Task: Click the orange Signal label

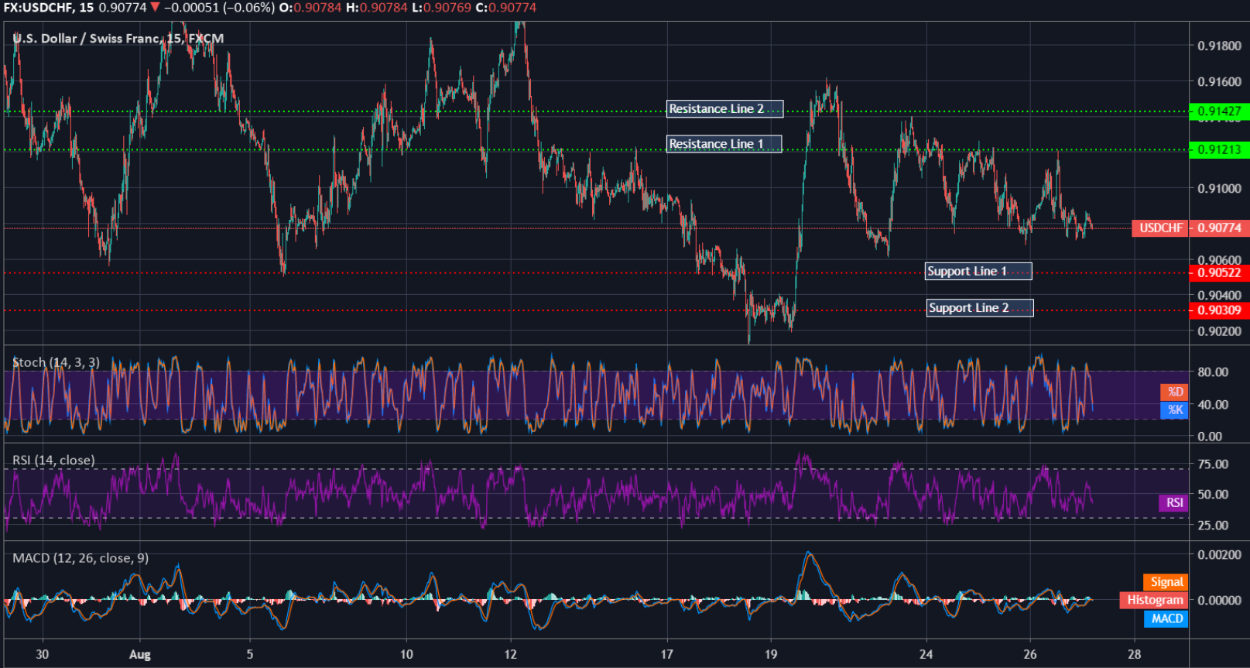Action: click(1166, 582)
